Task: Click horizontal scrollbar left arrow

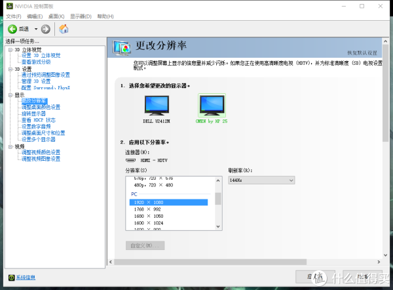Action: tap(111, 262)
